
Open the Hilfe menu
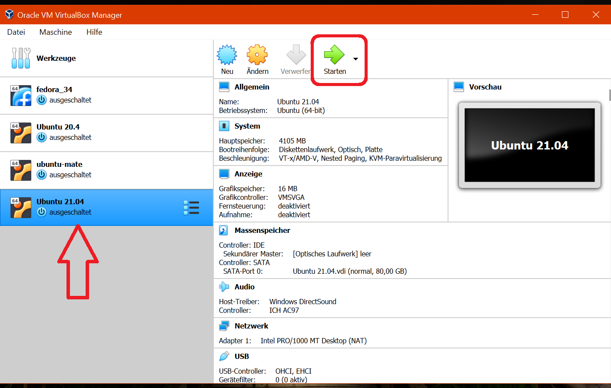[94, 32]
